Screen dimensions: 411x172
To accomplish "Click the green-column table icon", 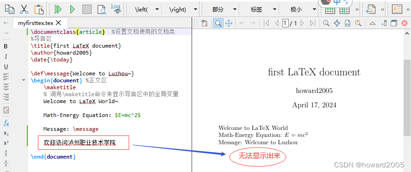I will [344, 10].
